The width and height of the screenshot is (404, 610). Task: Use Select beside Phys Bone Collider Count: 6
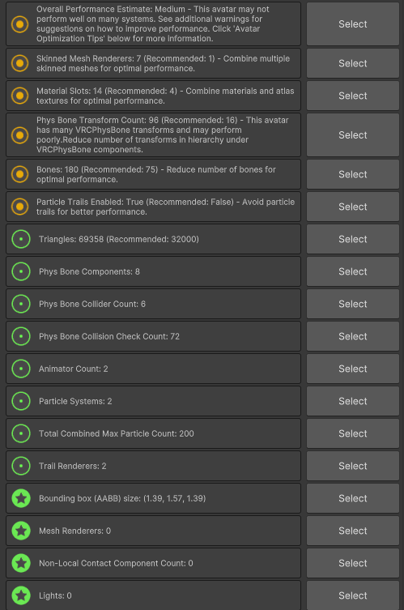[353, 304]
